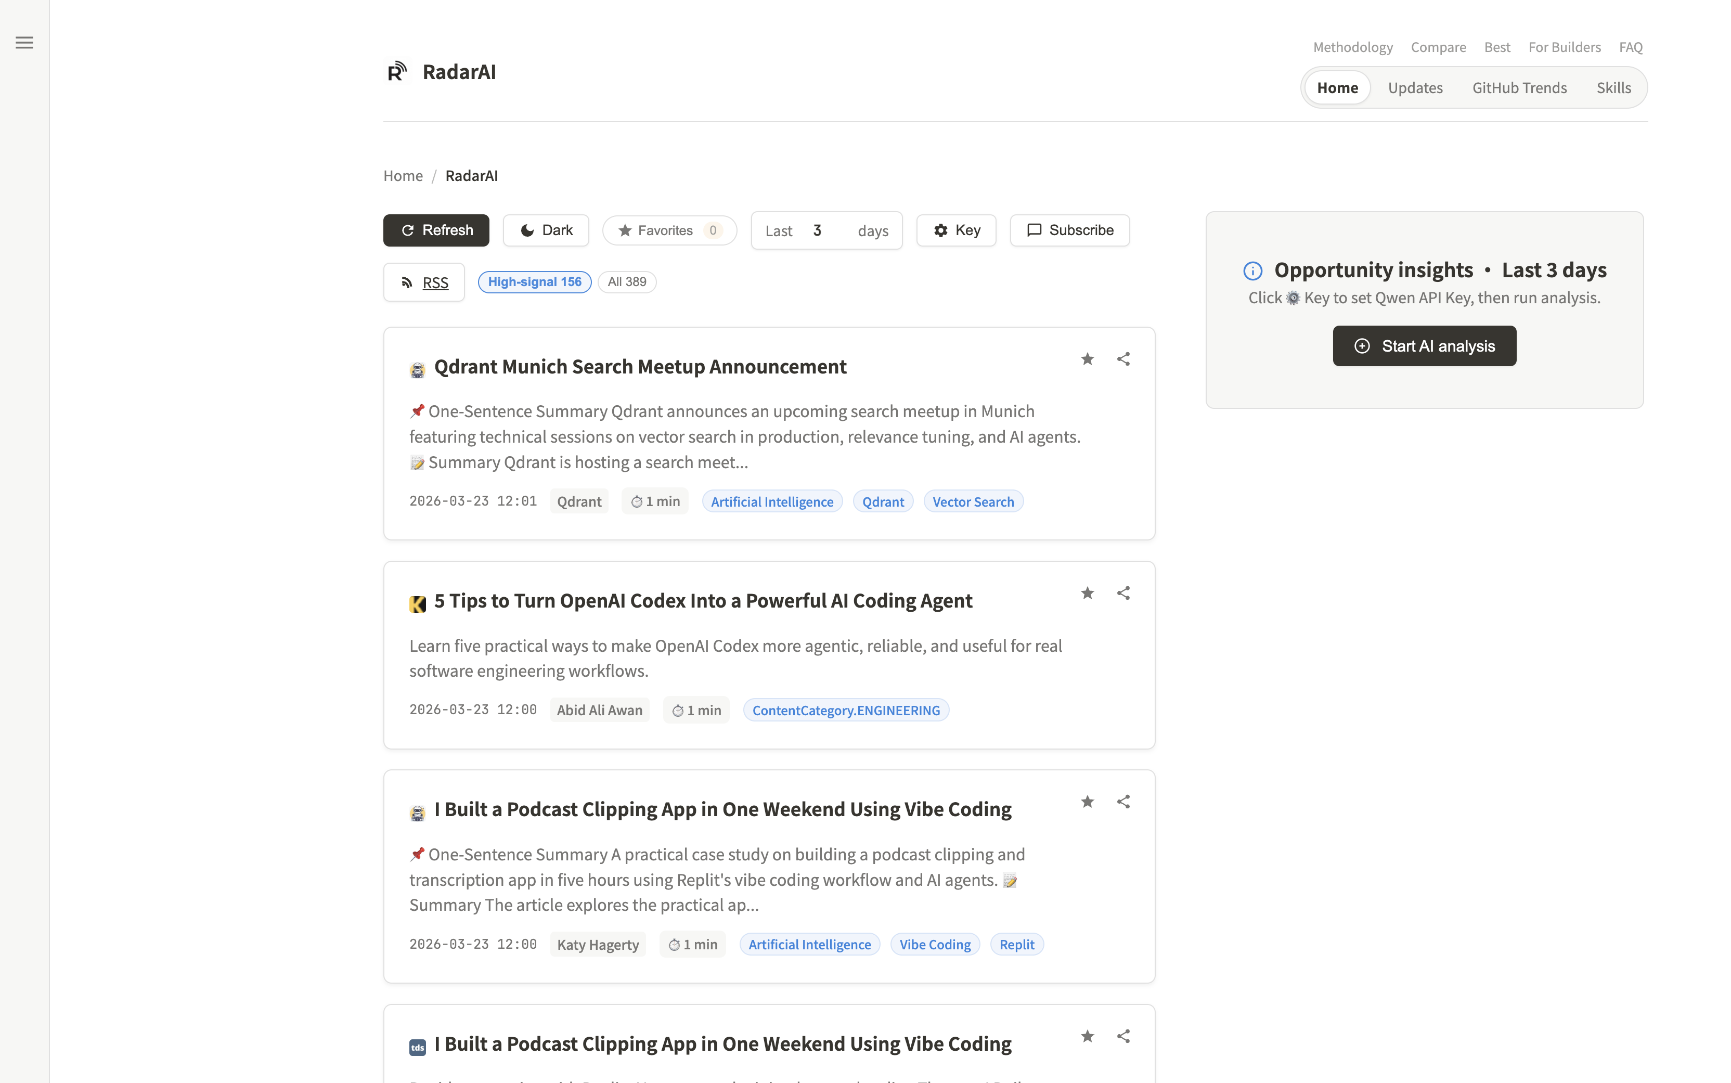This screenshot has width=1731, height=1083.
Task: Share the Qdrant Munich Meetup article
Action: click(1123, 359)
